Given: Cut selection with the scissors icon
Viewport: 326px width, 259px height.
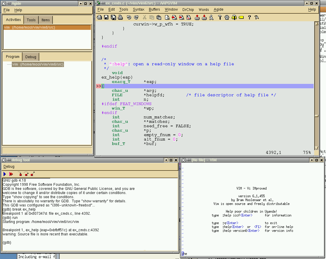Looking at the screenshot, I should (x=145, y=17).
